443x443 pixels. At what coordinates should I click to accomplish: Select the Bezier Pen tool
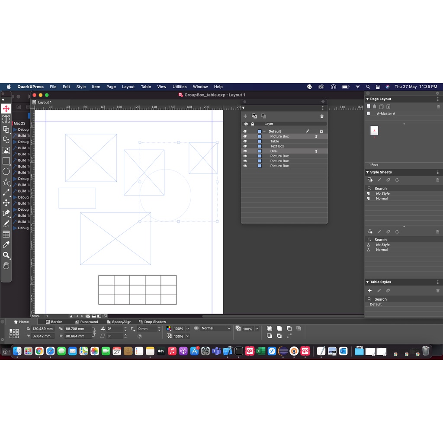6,213
